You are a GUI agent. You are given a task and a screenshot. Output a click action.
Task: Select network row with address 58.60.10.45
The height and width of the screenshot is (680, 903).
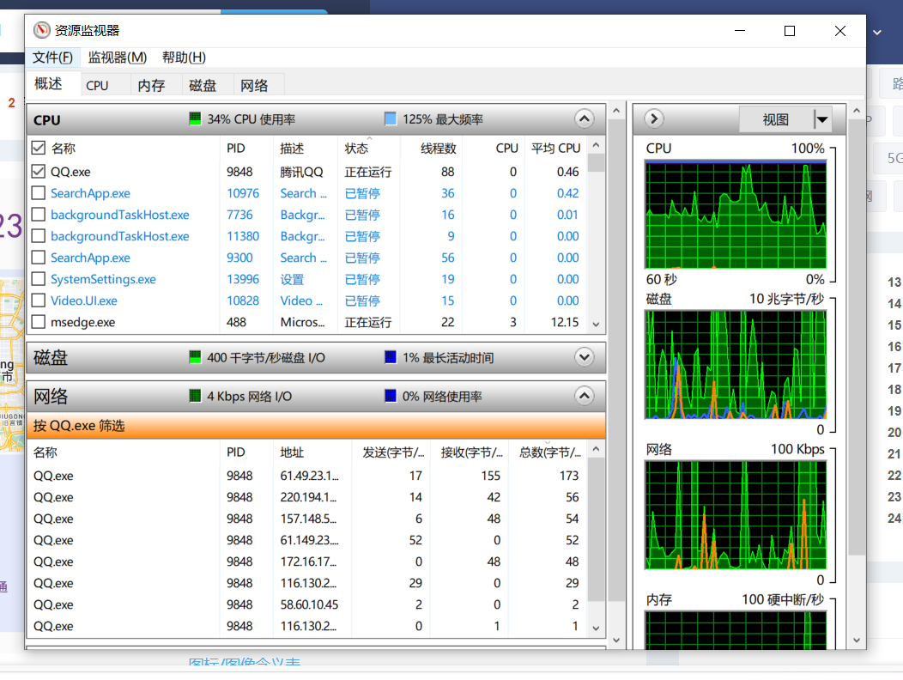coord(307,604)
